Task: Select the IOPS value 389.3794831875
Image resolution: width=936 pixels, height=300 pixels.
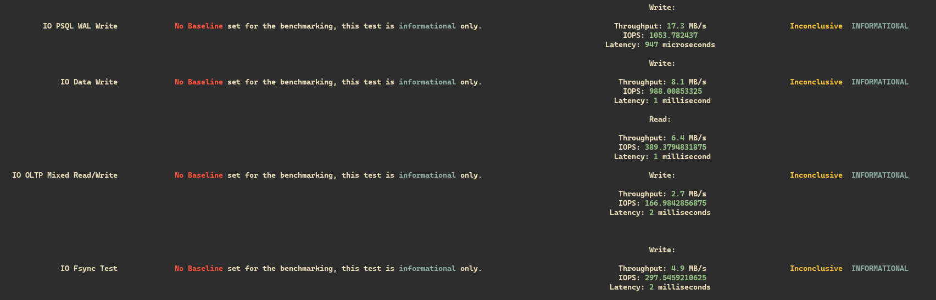Action: point(675,147)
